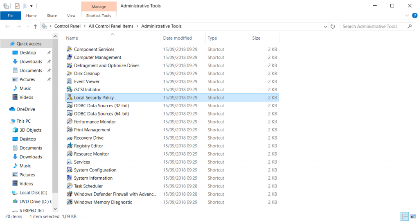Viewport: 419px width, 221px height.
Task: Click the Windows Memory Diagnostic icon
Action: pyautogui.click(x=70, y=202)
